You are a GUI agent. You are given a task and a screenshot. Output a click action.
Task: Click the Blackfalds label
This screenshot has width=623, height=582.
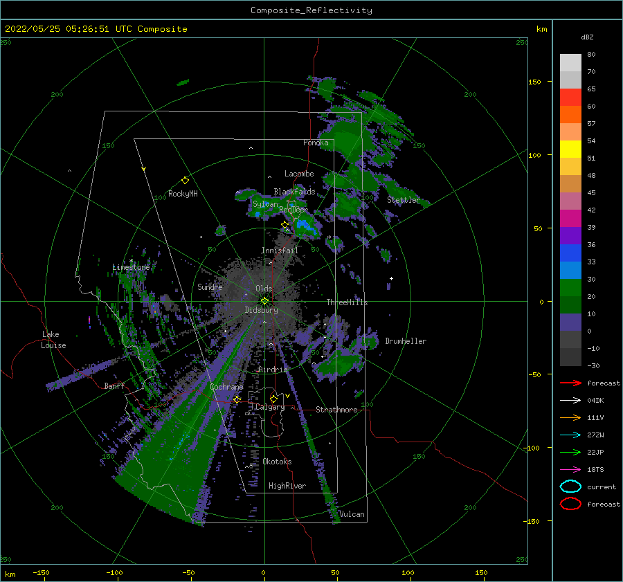(294, 192)
